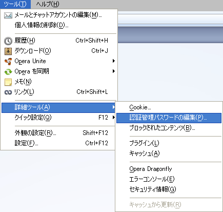
Task: Open the ヘルプ(H) menu
Action: (x=47, y=4)
